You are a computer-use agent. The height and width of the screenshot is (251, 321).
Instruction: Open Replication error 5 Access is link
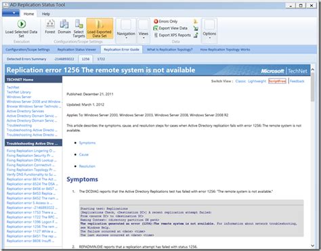click(30, 203)
